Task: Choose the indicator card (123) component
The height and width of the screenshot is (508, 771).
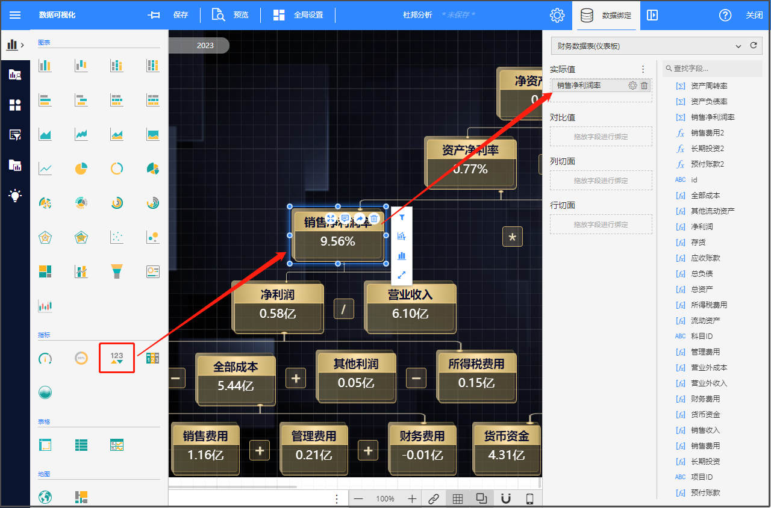Action: (x=117, y=358)
